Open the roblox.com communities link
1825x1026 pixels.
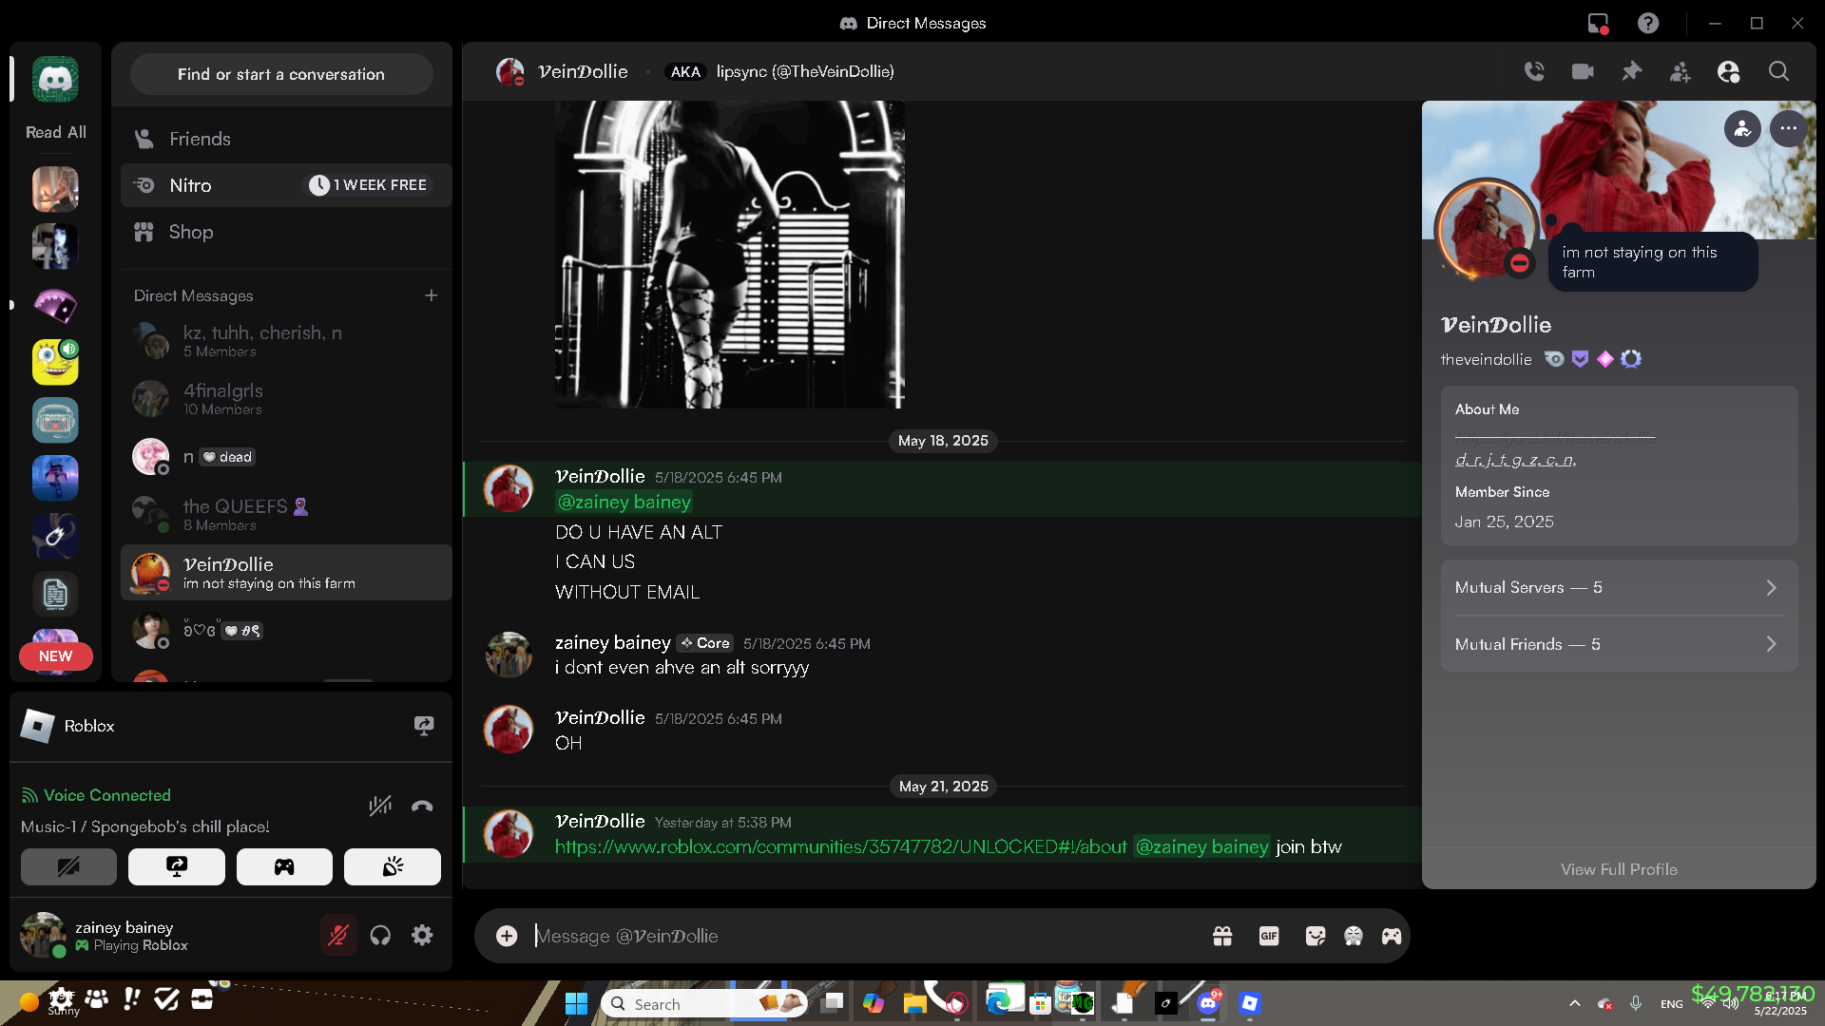[x=840, y=846]
